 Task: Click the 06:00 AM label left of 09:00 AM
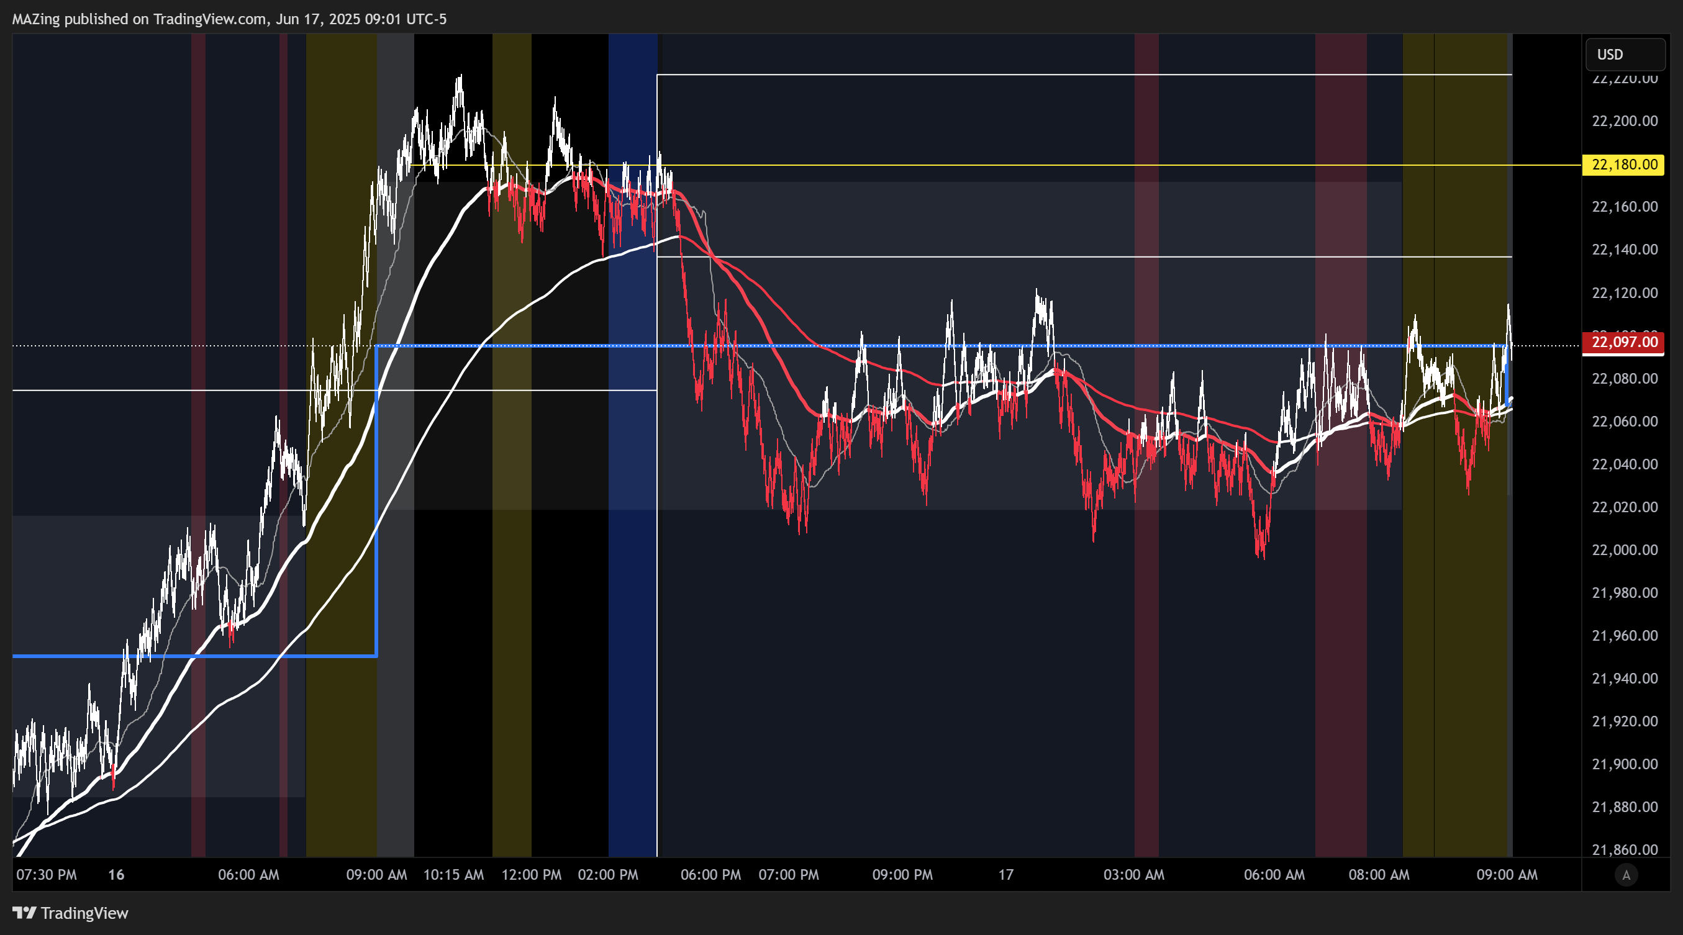pos(248,875)
